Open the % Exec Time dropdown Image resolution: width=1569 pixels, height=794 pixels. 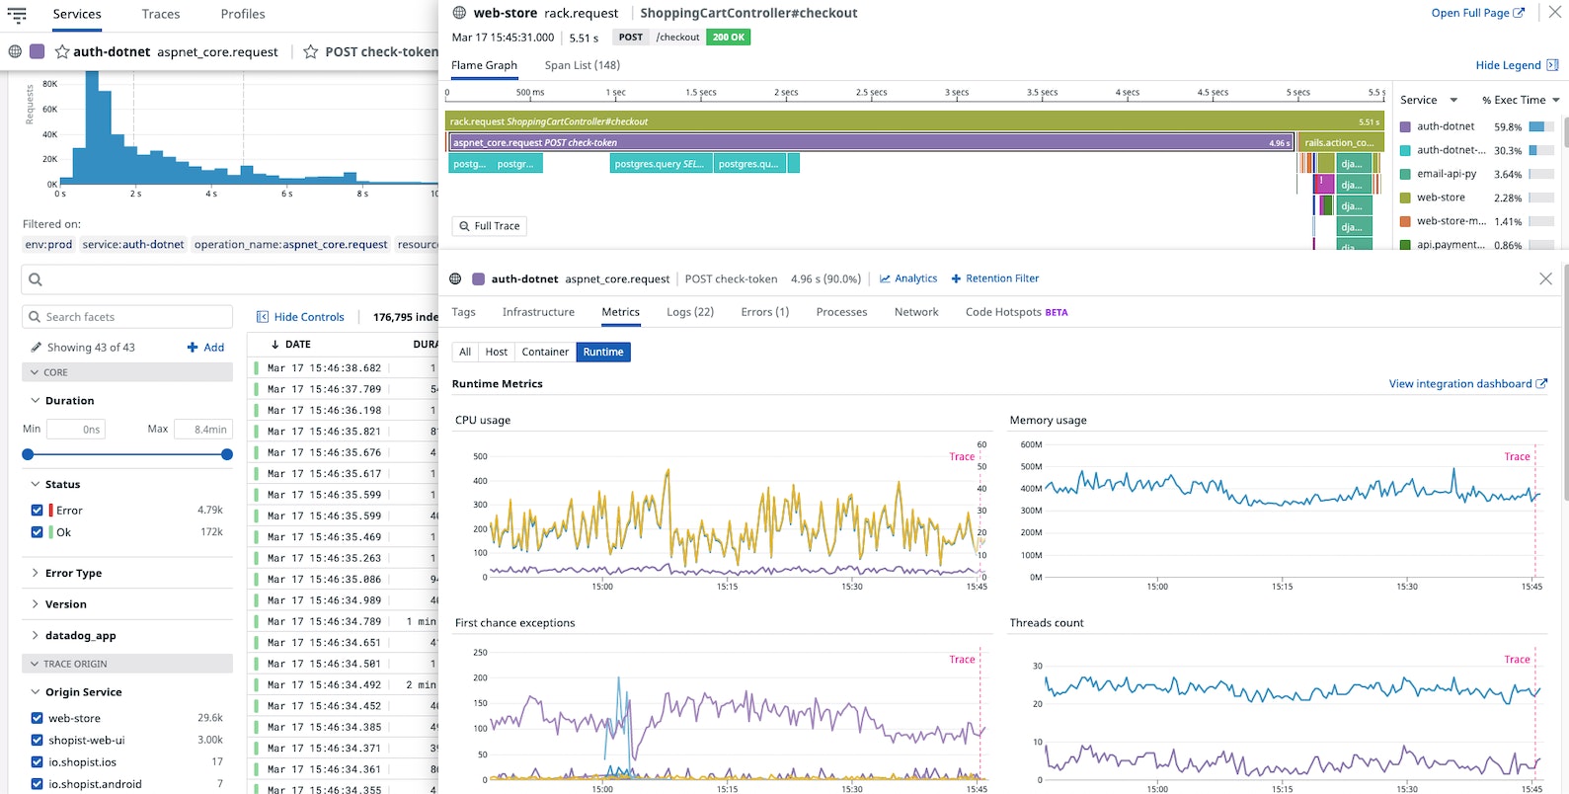pos(1556,100)
